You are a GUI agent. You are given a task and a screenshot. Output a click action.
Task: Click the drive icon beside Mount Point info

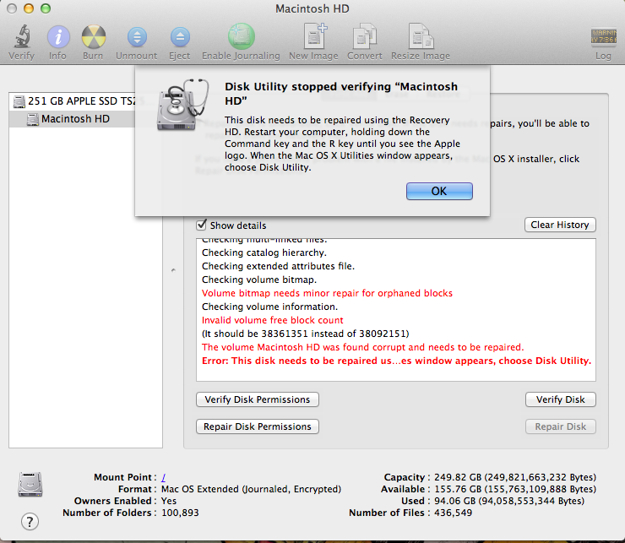(30, 484)
